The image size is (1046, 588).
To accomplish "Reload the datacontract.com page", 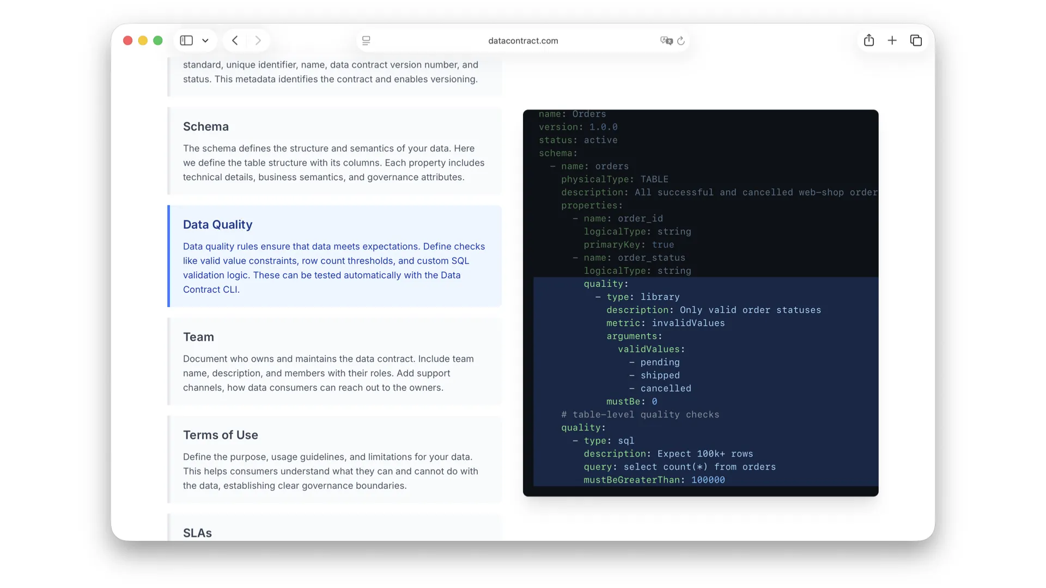I will pyautogui.click(x=681, y=40).
